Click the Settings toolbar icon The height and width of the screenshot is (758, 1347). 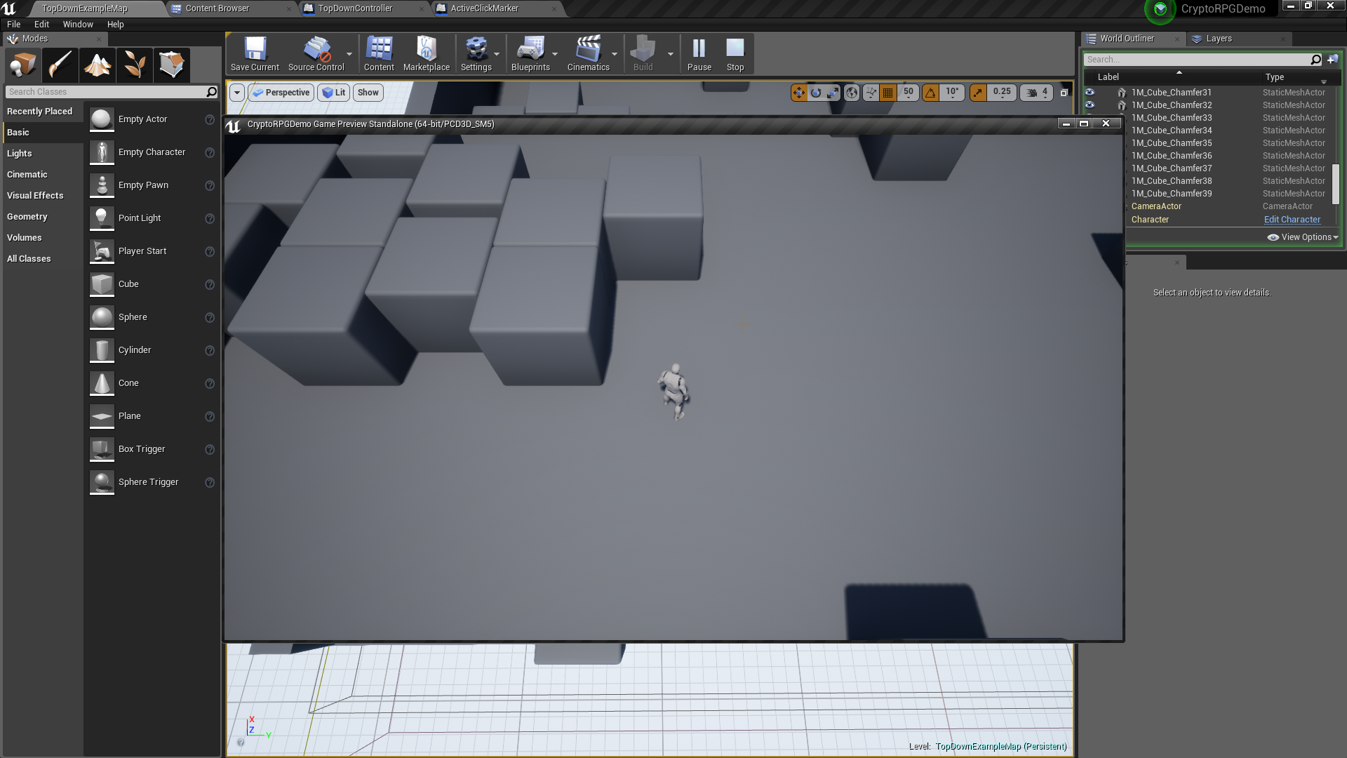point(476,54)
